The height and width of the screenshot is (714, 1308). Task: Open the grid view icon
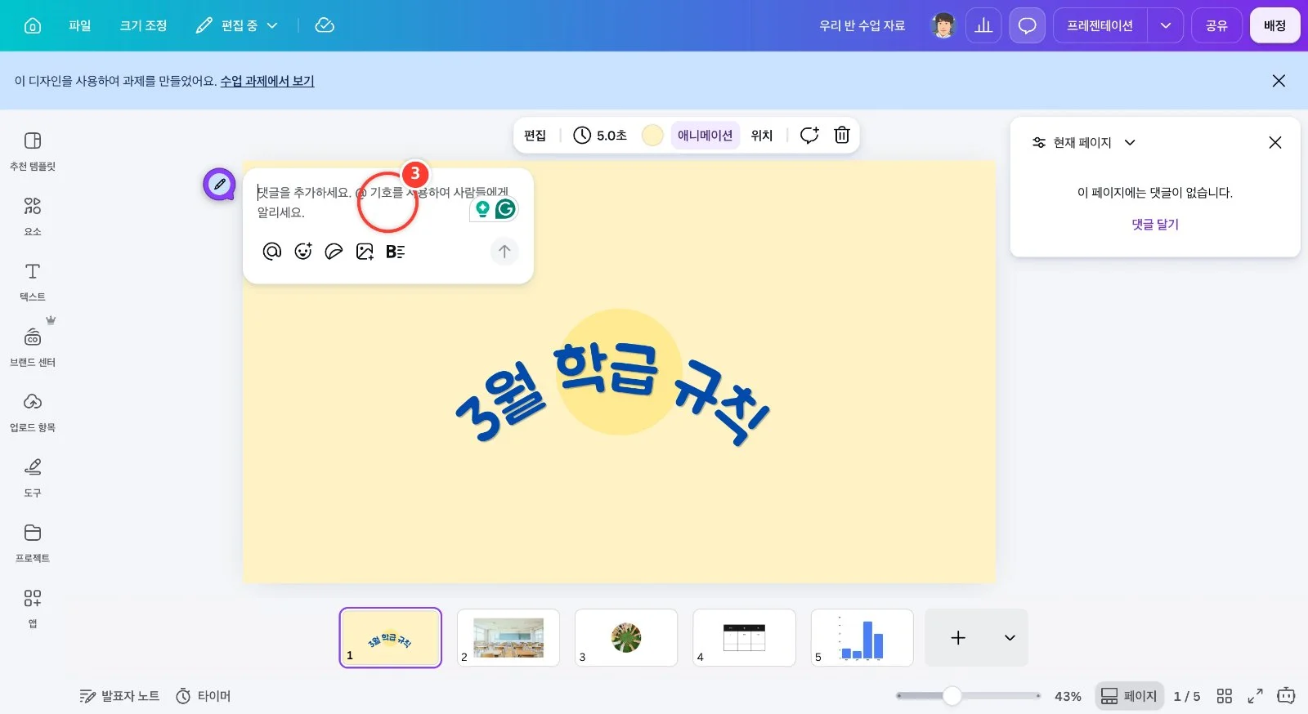tap(1224, 696)
